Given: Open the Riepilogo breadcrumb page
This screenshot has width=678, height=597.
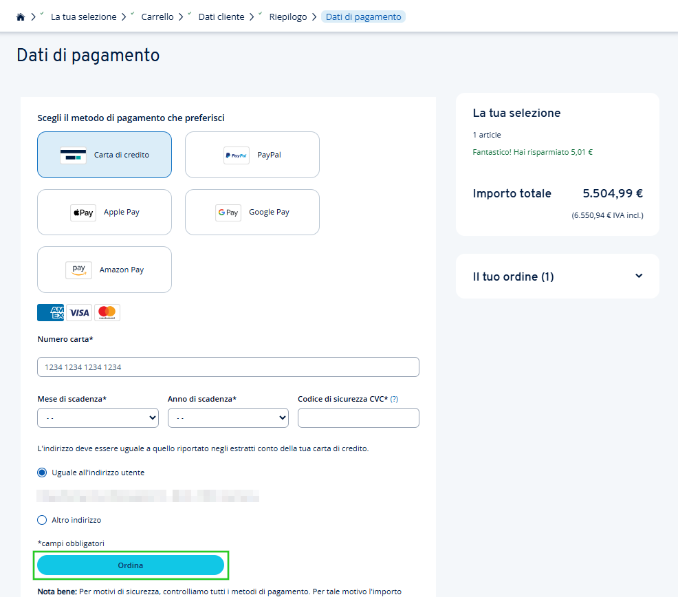Looking at the screenshot, I should 288,16.
